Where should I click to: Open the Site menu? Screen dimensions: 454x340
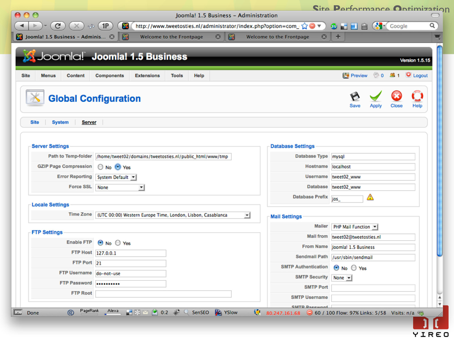[26, 76]
